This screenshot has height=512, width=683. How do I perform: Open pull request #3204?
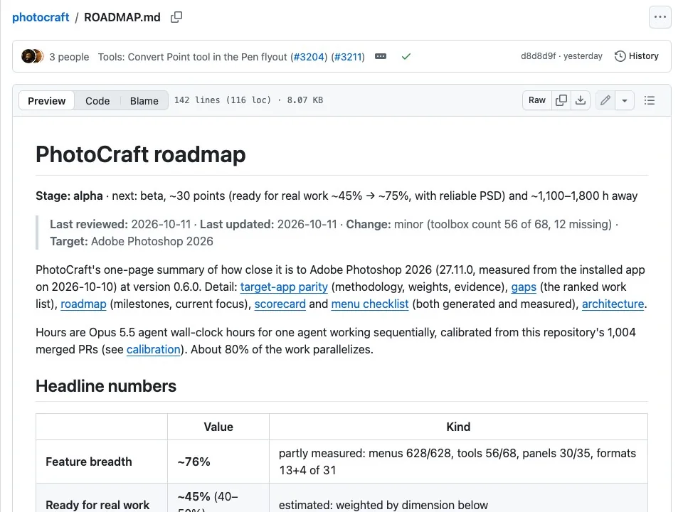(x=309, y=57)
